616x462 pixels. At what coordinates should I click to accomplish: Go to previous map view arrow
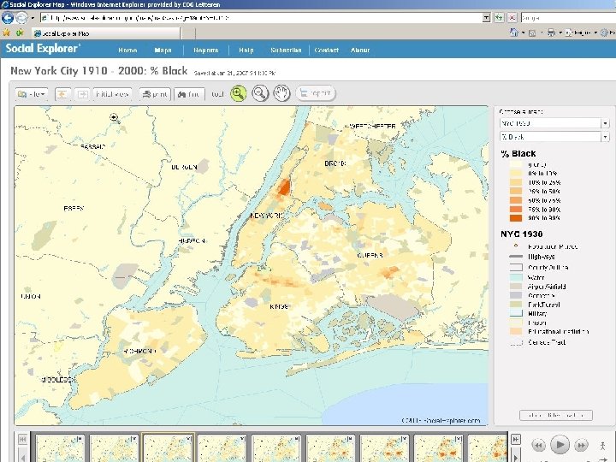click(x=62, y=94)
